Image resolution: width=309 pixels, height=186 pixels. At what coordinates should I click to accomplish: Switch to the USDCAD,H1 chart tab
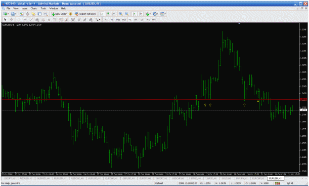tap(77, 178)
